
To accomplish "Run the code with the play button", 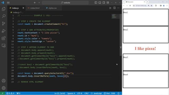I will tap(110, 8).
